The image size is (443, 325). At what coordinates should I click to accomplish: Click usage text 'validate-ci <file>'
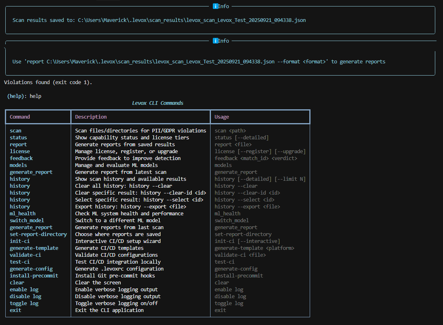240,255
